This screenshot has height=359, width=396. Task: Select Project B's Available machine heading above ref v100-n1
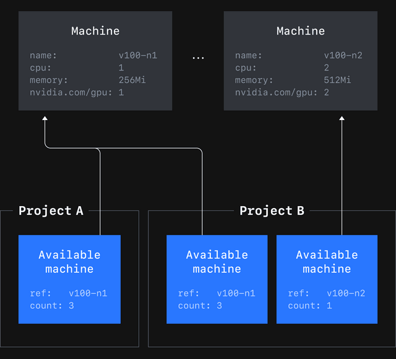pos(217,262)
